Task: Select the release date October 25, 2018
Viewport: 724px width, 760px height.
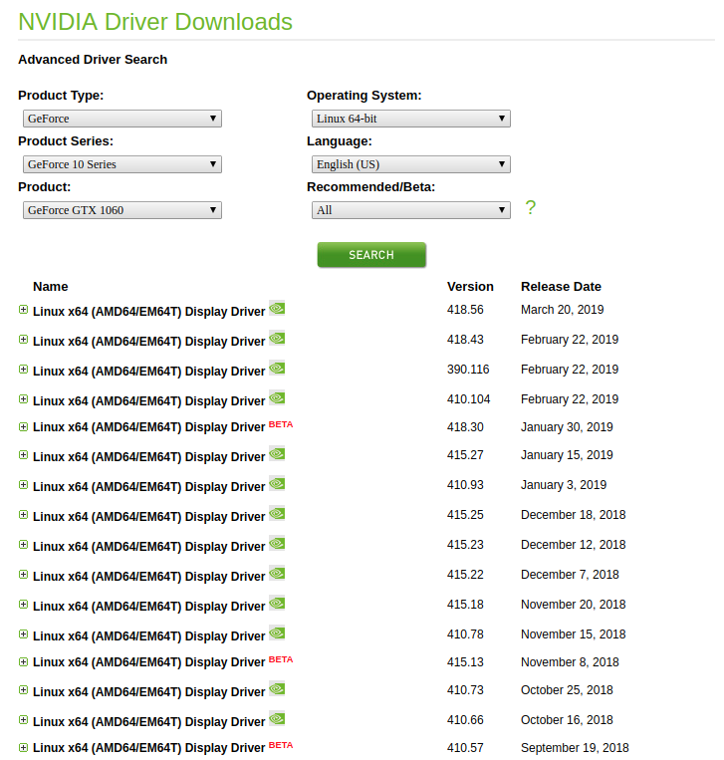Action: coord(567,689)
